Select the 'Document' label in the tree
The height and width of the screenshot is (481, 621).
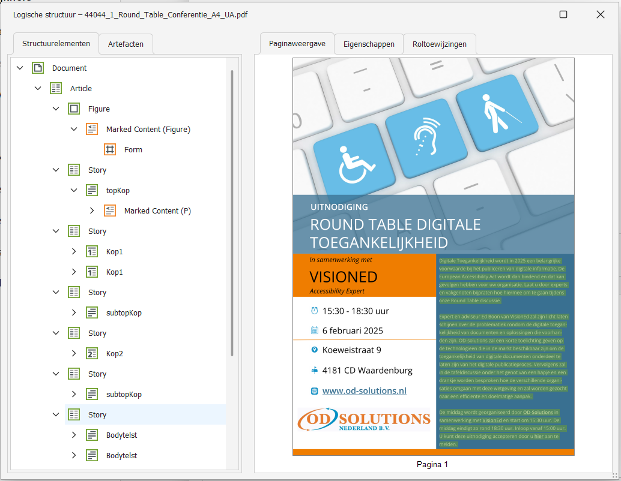(x=69, y=68)
